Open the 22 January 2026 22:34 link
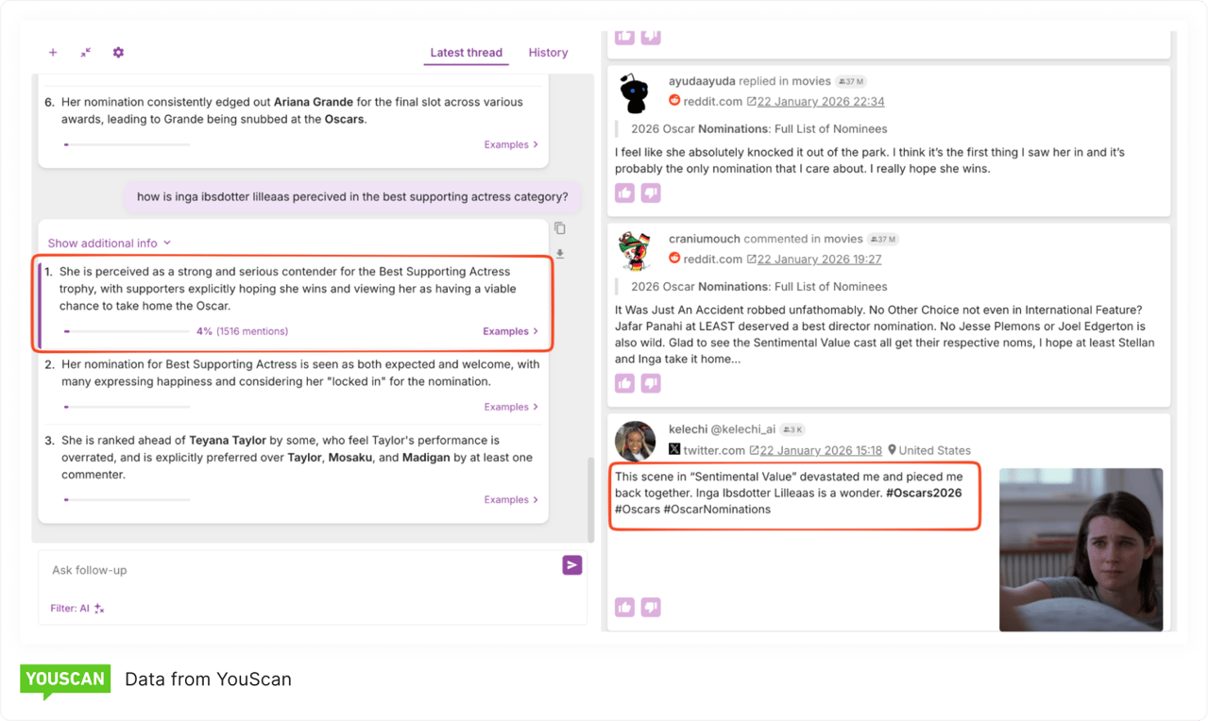The image size is (1209, 721). click(x=821, y=102)
